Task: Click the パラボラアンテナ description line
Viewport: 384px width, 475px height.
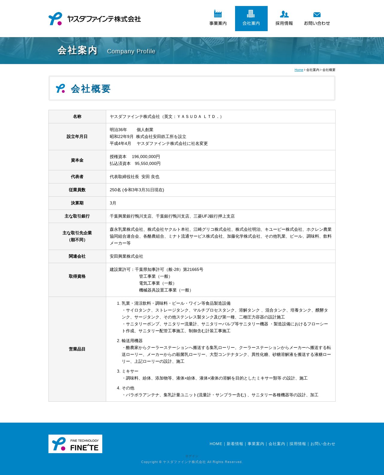Action: point(220,395)
